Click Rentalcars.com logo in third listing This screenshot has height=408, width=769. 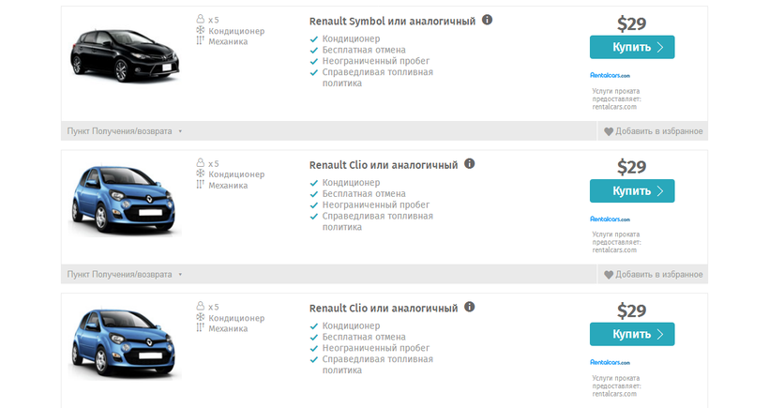coord(610,361)
